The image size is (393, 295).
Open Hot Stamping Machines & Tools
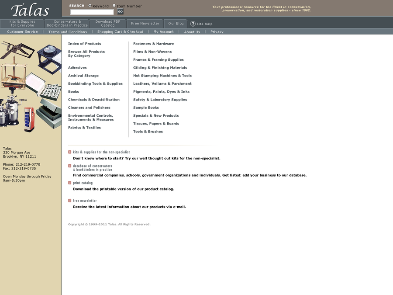[162, 76]
